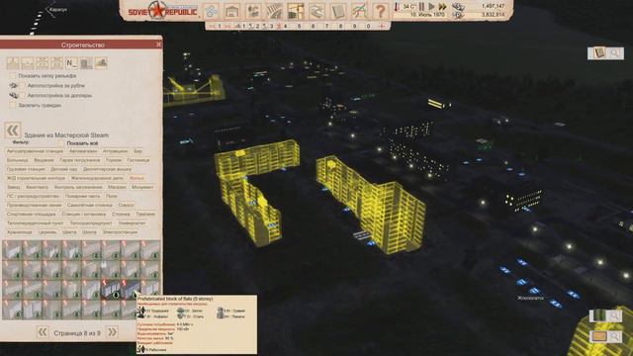Filter buildings by Школа
This screenshot has width=633, height=356.
tap(89, 232)
